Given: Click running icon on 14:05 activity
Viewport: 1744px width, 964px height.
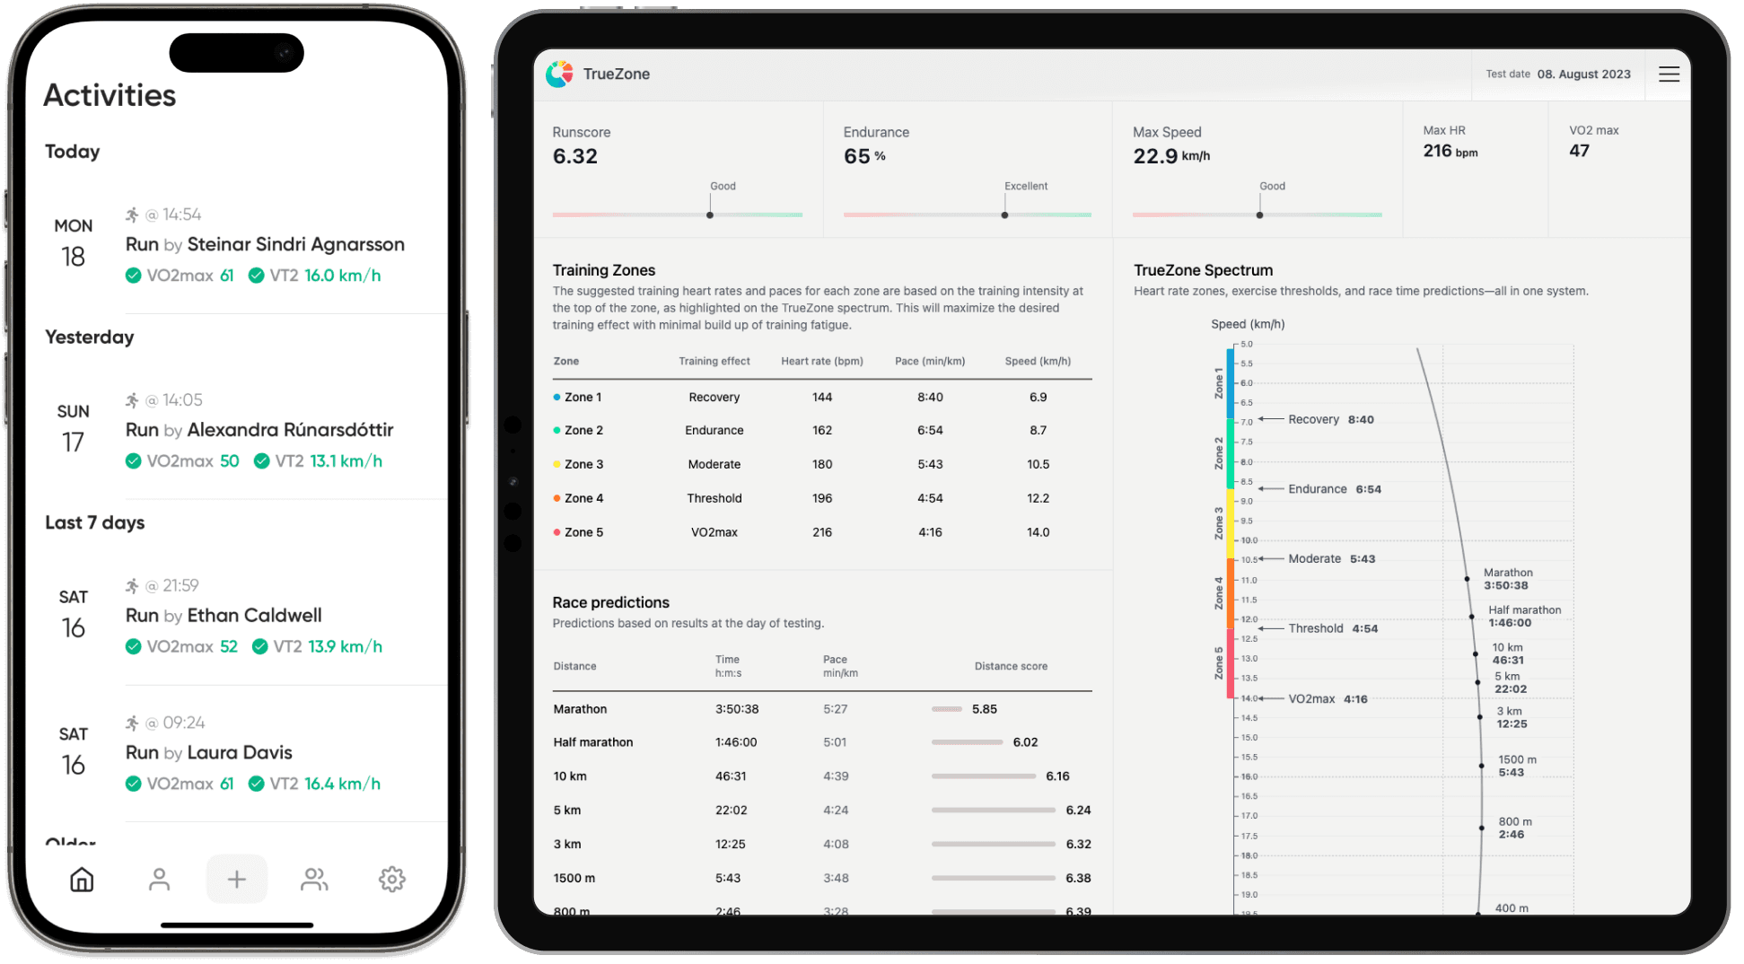Looking at the screenshot, I should [132, 400].
